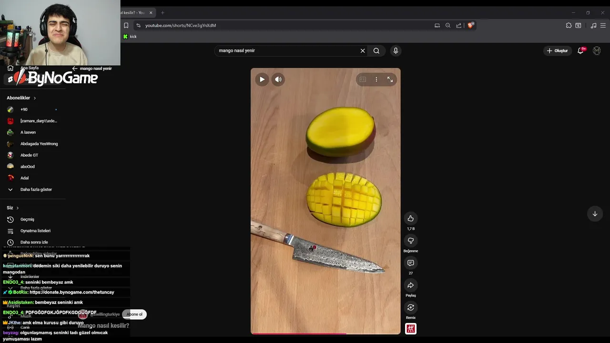Open a new browser tab with plus
Viewport: 610px width, 343px height.
click(x=163, y=12)
